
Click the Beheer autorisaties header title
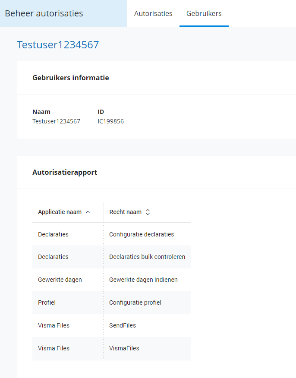[44, 13]
